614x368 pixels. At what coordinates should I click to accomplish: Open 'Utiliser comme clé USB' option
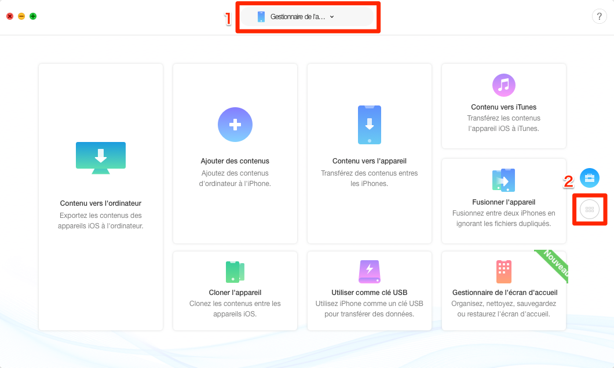pos(369,292)
